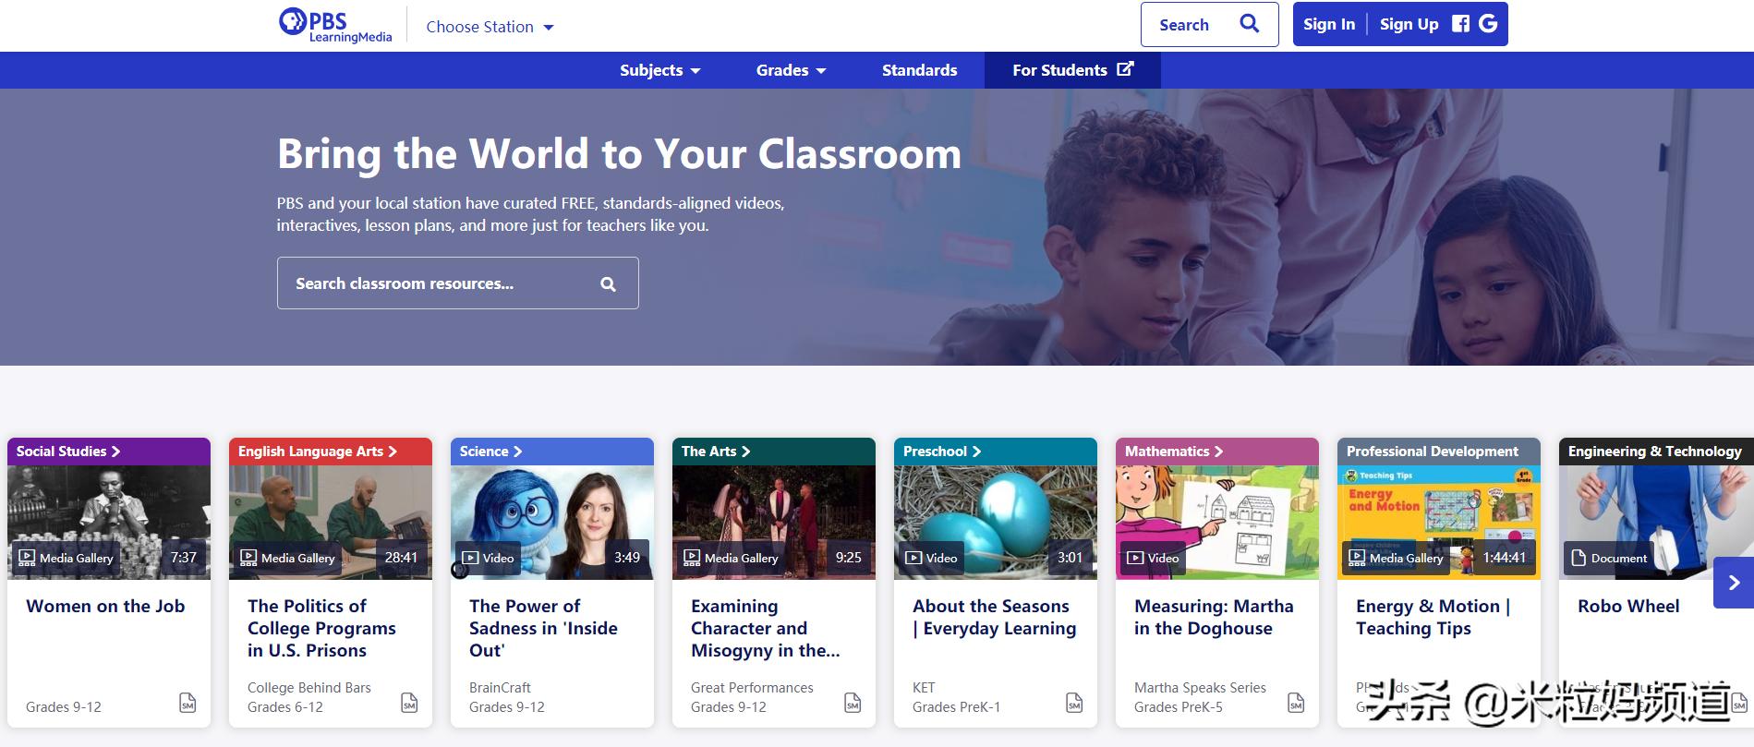Click the Video badge on Martha in the Doghouse

coord(1153,558)
